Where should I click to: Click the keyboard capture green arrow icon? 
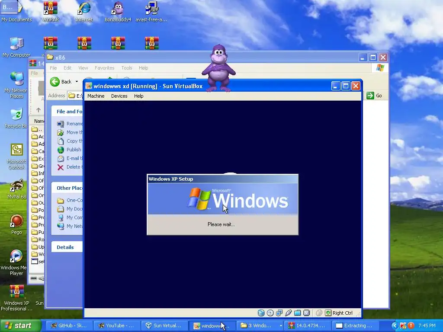click(x=328, y=313)
